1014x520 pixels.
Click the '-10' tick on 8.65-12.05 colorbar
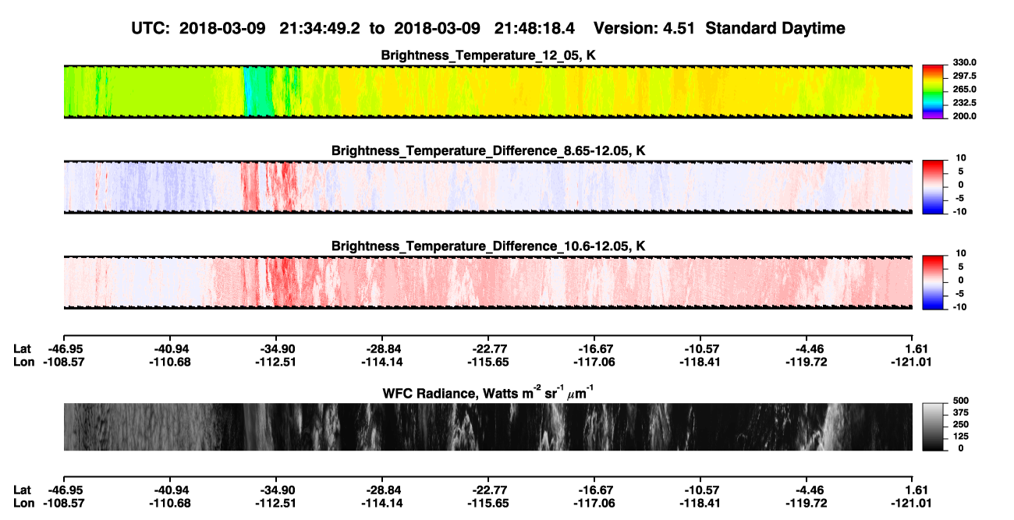(x=960, y=211)
